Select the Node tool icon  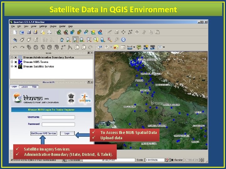(x=130, y=32)
